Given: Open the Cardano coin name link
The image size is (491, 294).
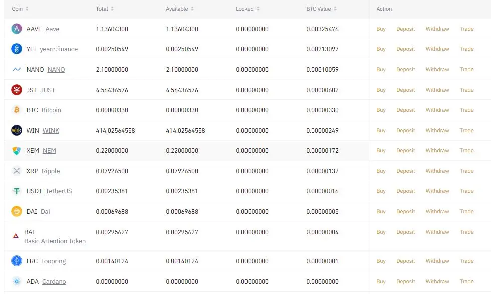Looking at the screenshot, I should pos(54,282).
